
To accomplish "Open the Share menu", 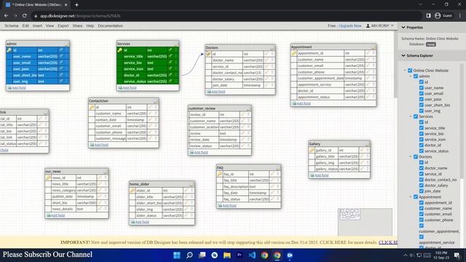I will click(x=78, y=26).
